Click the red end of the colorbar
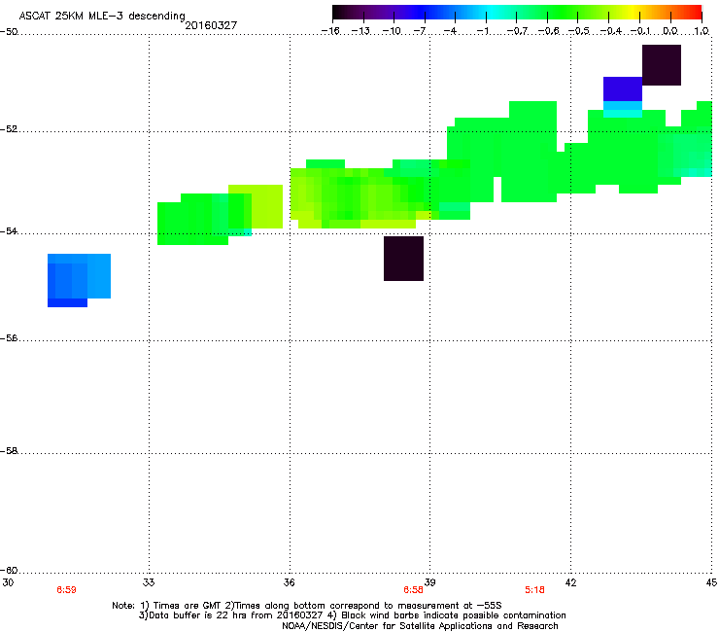 click(x=693, y=13)
